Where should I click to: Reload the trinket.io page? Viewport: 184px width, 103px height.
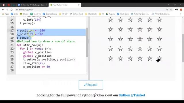pyautogui.click(x=11, y=10)
